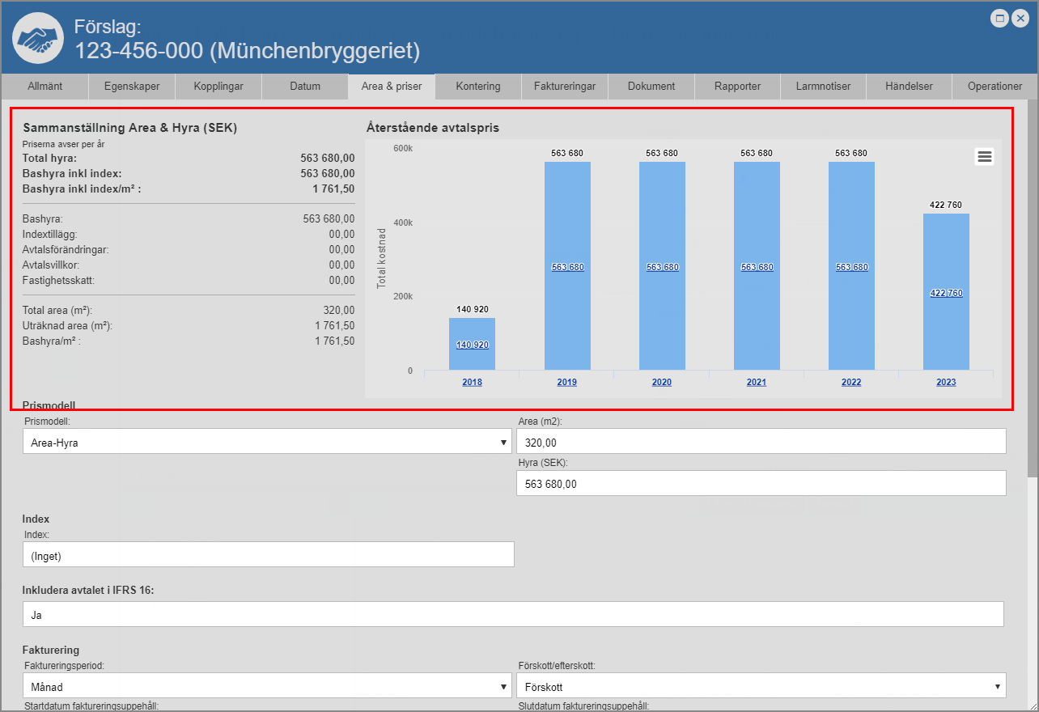Maximize the Förslag dialog window

pyautogui.click(x=999, y=19)
